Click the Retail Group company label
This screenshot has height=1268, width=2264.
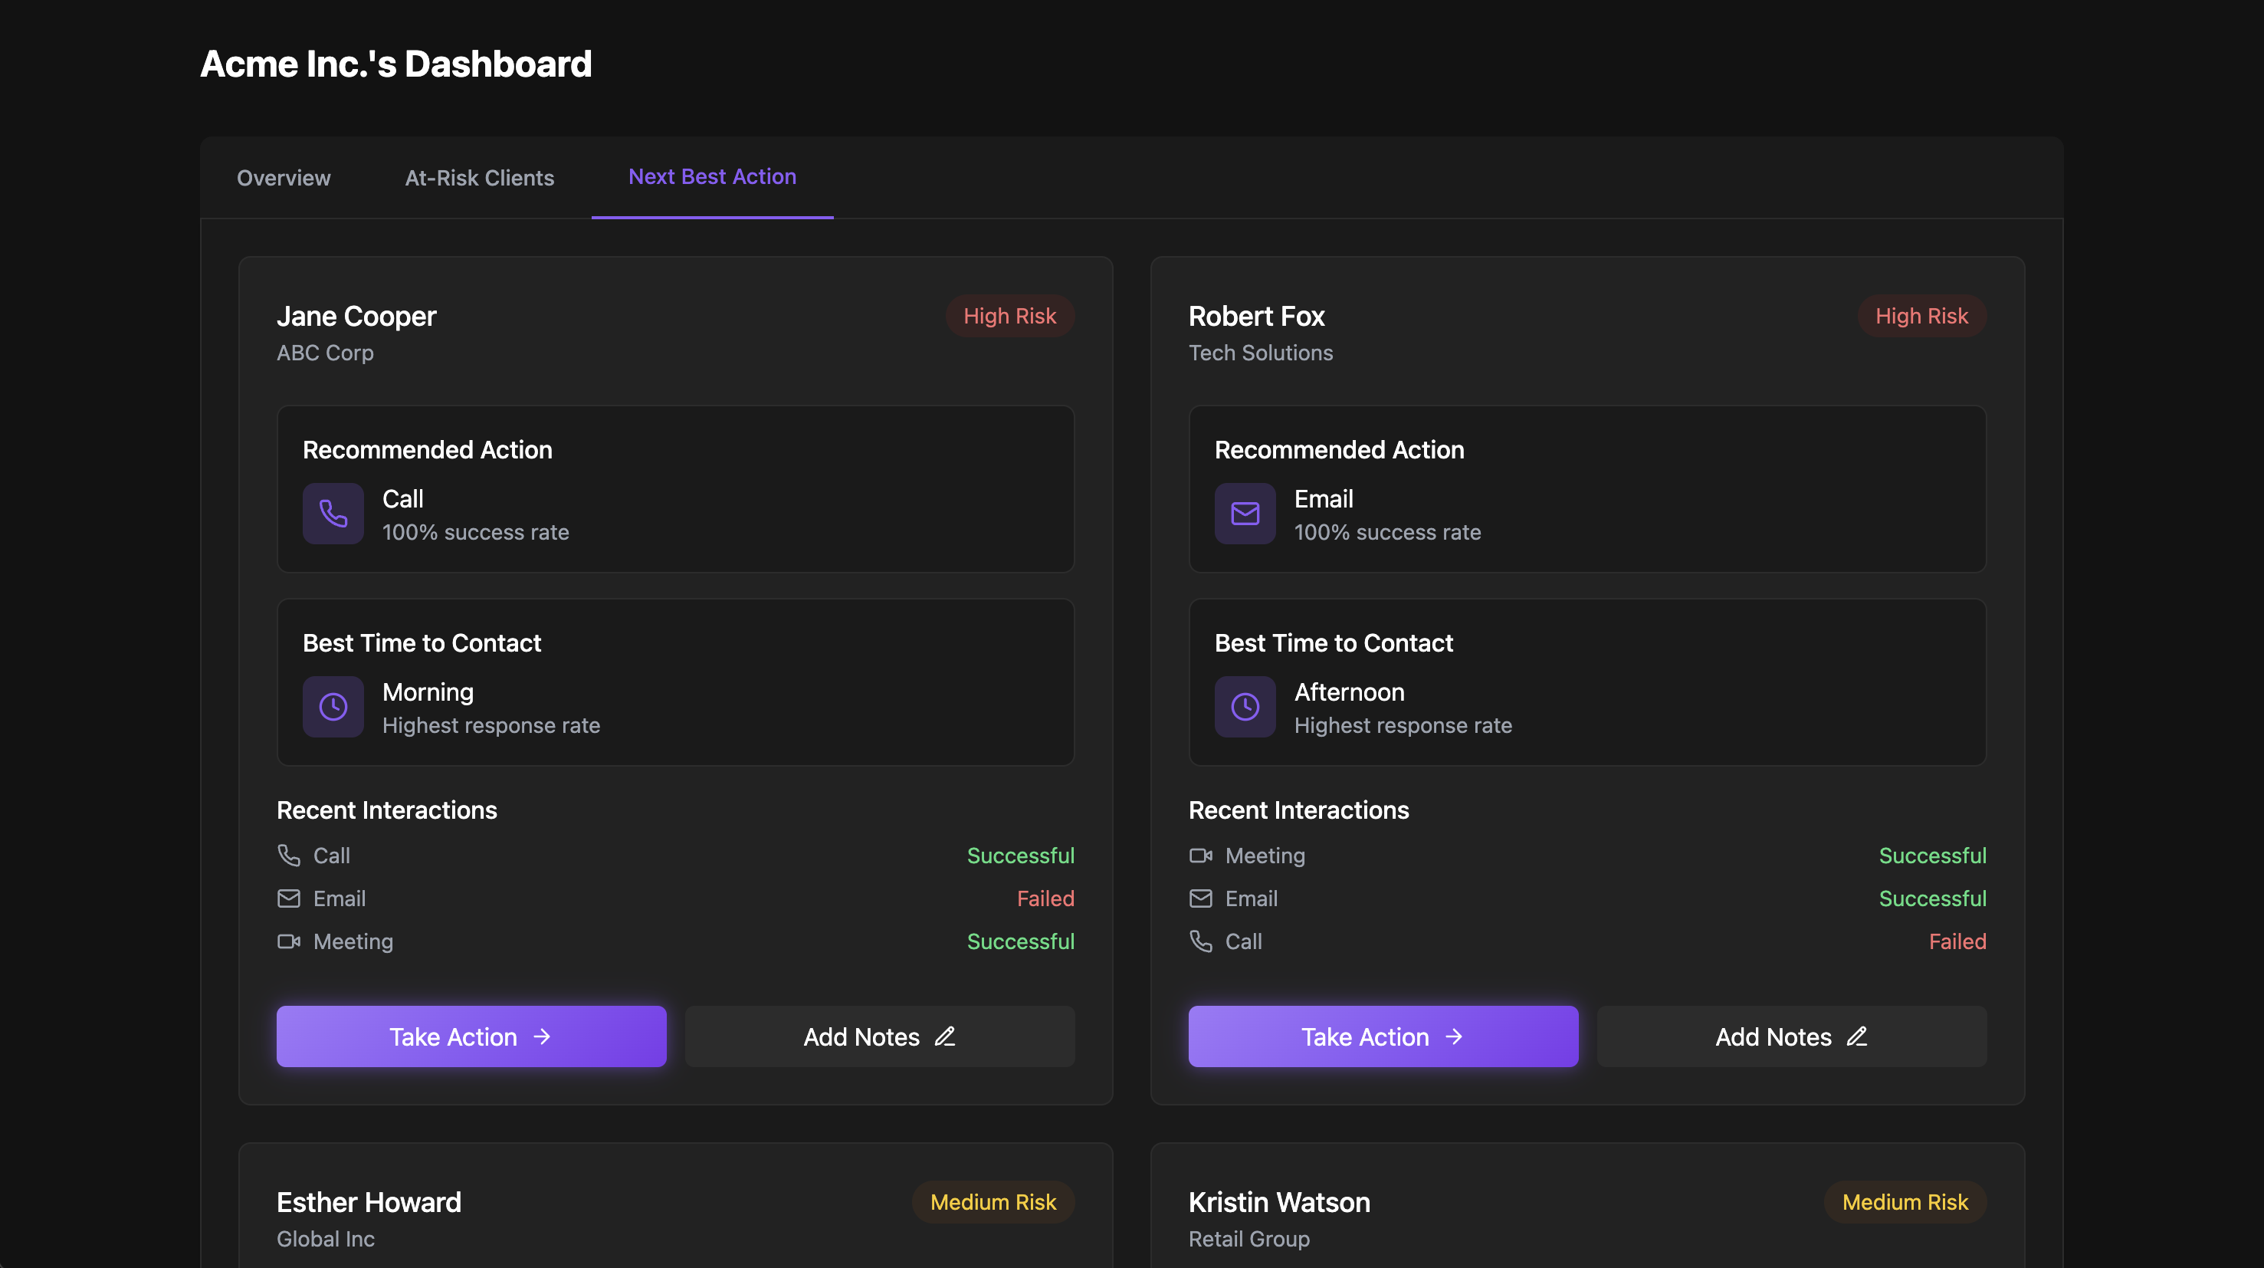1249,1239
